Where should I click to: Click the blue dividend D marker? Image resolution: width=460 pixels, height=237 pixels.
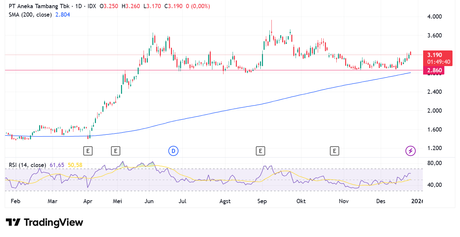tap(174, 151)
